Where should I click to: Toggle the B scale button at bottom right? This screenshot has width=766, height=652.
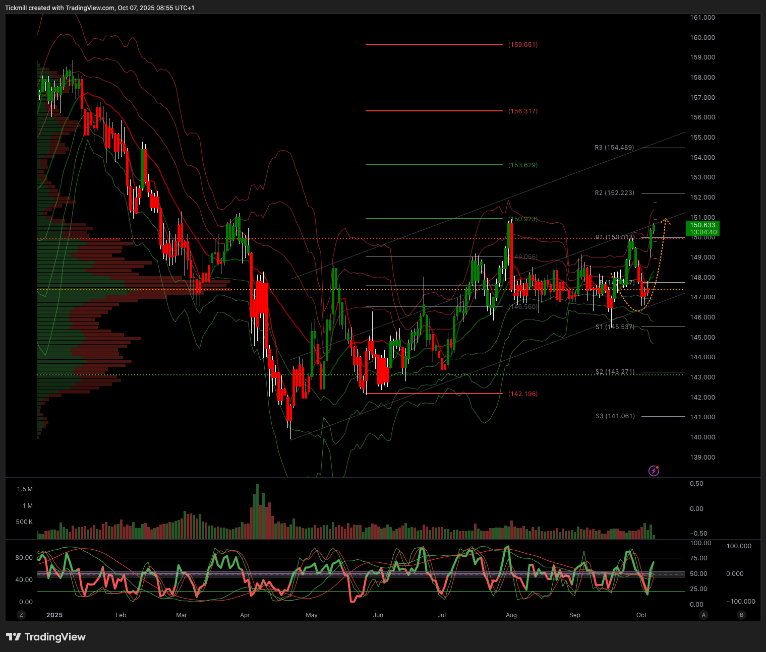coord(741,615)
